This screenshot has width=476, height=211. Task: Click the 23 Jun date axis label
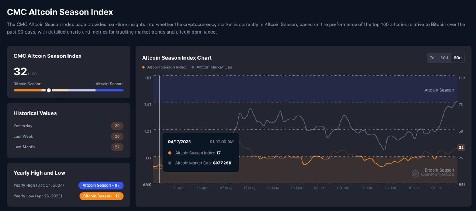390,188
